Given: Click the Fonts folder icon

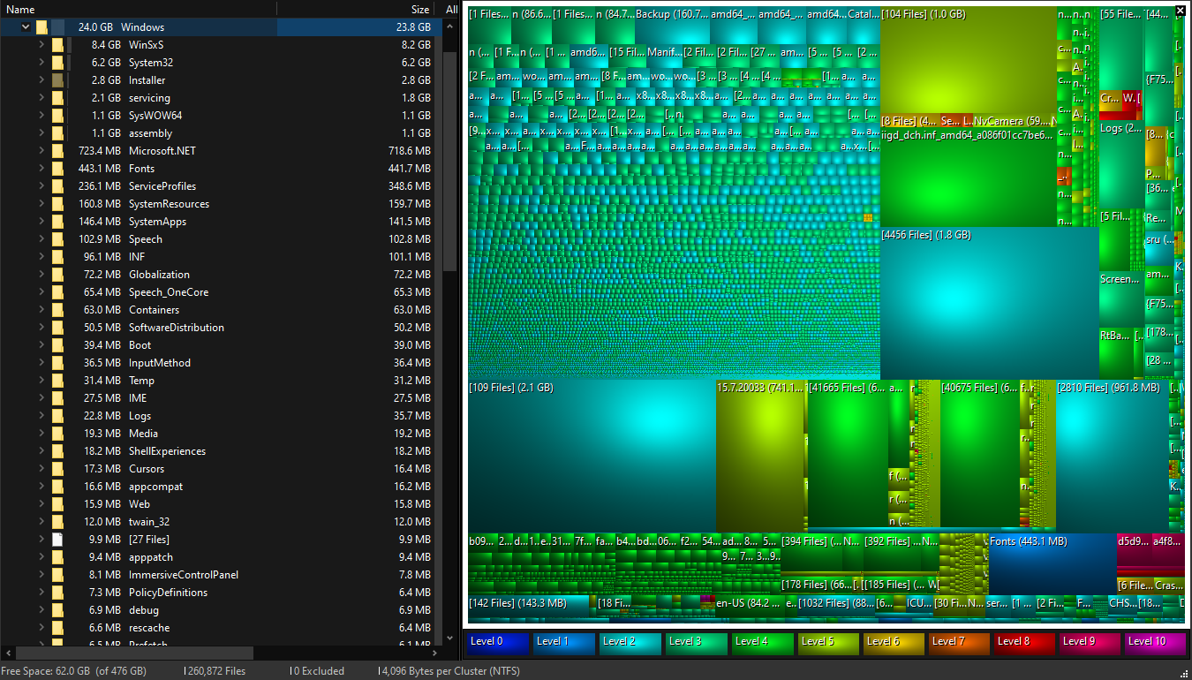Looking at the screenshot, I should click(57, 168).
